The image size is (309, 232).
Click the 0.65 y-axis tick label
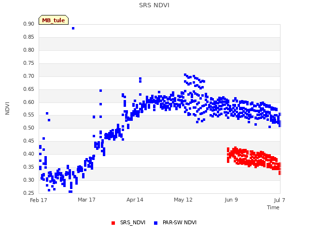coord(28,89)
